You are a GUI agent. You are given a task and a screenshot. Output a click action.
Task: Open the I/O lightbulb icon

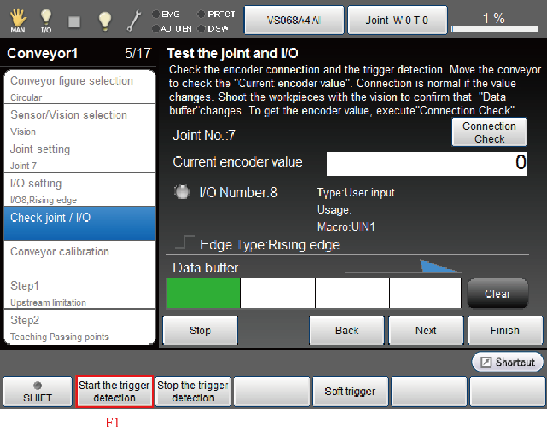[x=46, y=21]
